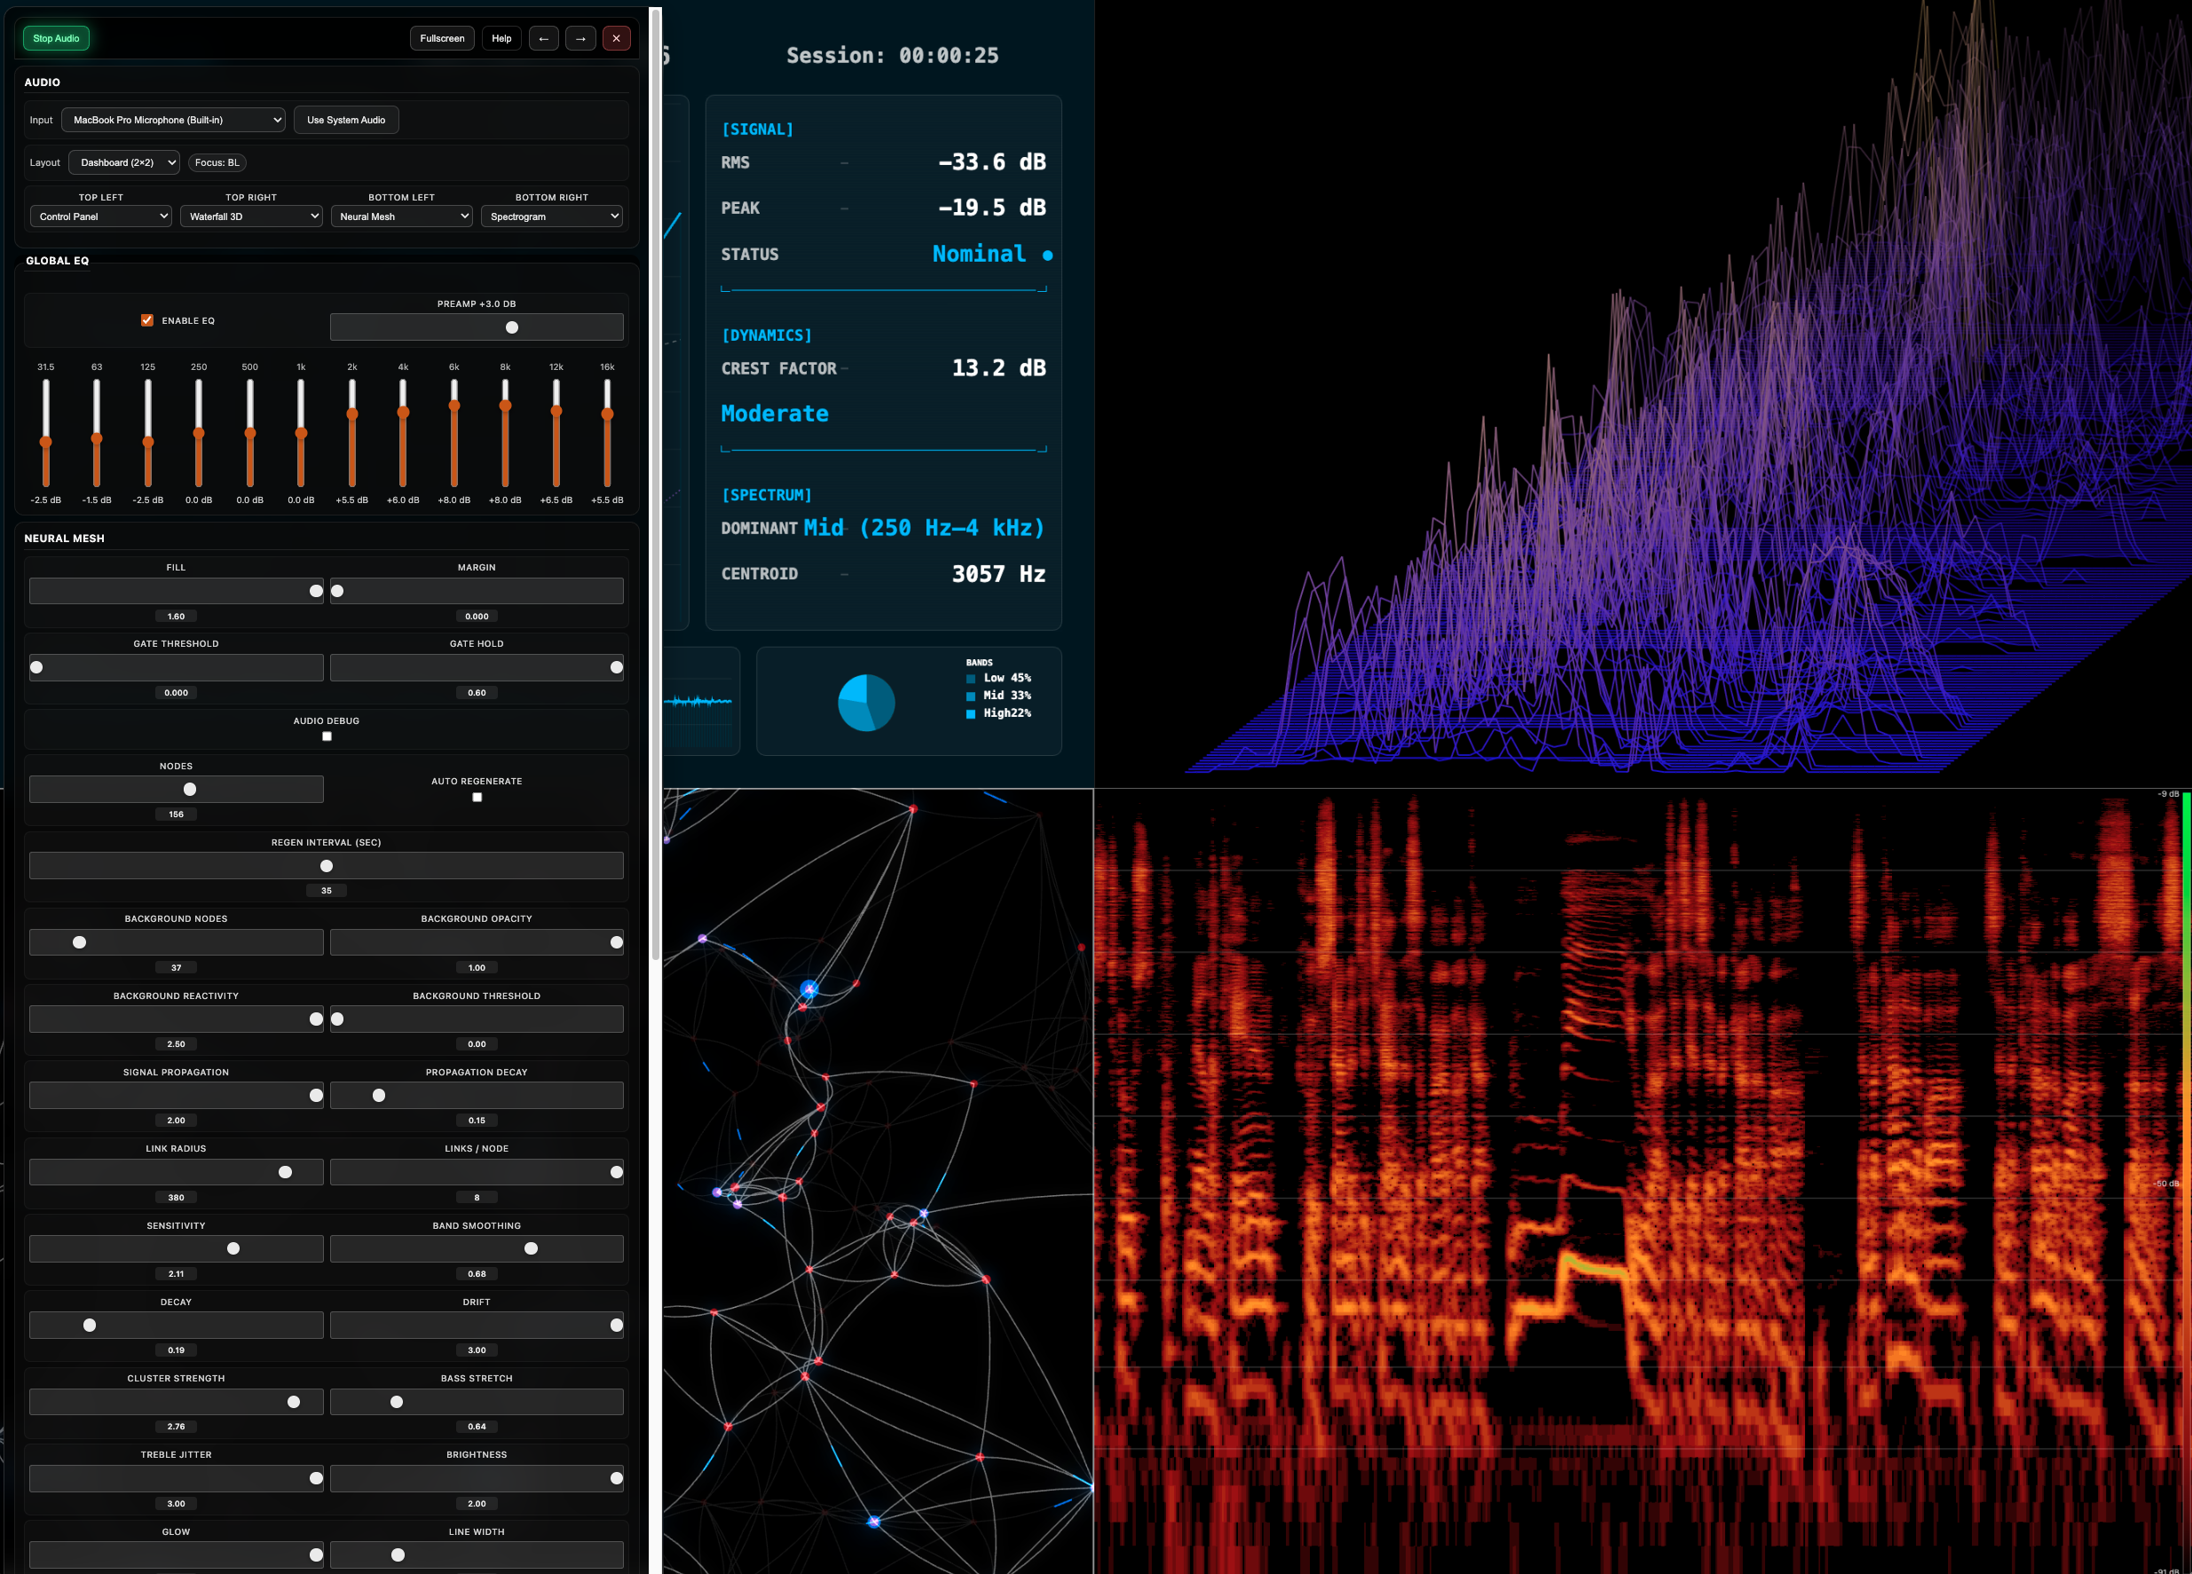Adjust the Sensitivity slider

[232, 1248]
